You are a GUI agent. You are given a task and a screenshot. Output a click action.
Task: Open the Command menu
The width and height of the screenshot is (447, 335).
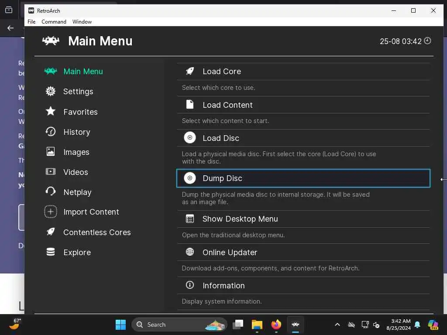(x=54, y=22)
